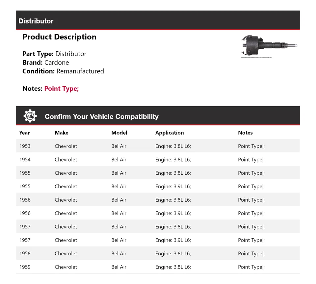Click the Distributor section header
The width and height of the screenshot is (316, 284).
36,21
